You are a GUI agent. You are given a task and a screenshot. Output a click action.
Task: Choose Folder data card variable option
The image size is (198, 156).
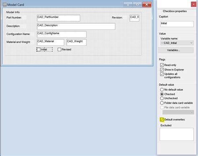click(x=162, y=103)
